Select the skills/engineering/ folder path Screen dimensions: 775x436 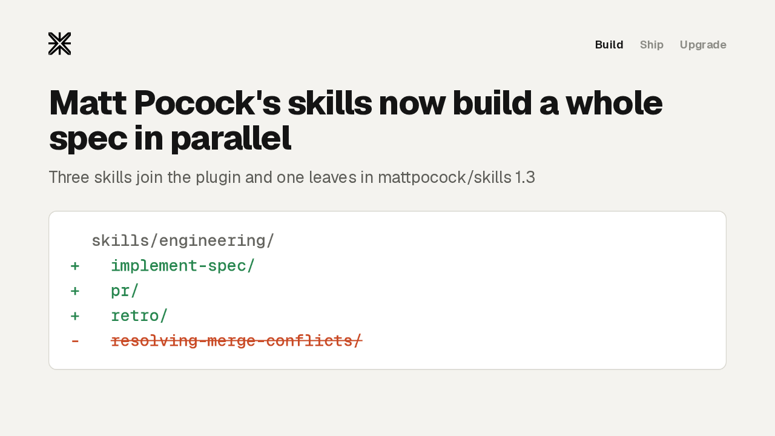tap(183, 240)
